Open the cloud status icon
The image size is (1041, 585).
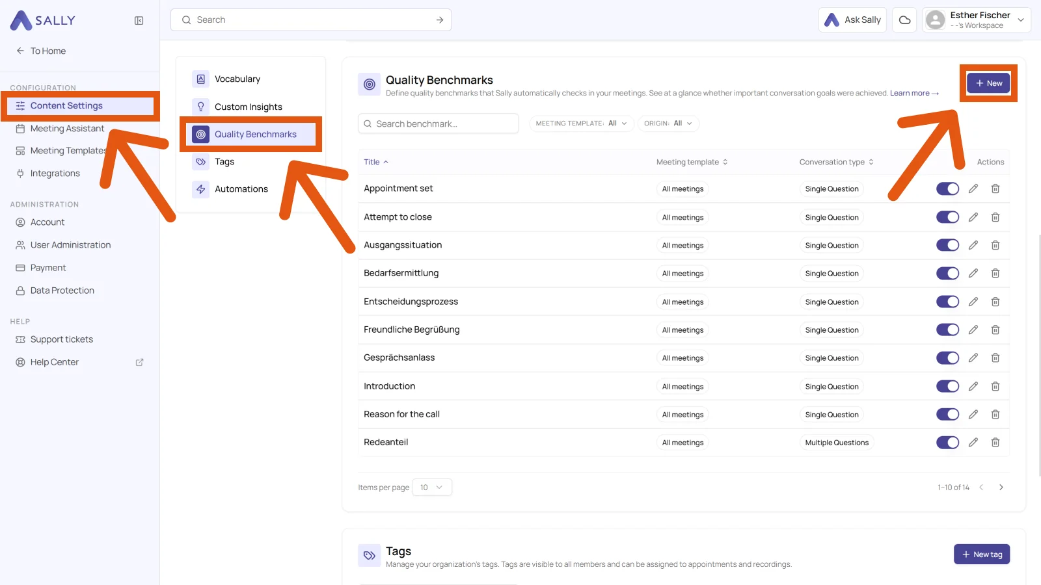[x=904, y=20]
